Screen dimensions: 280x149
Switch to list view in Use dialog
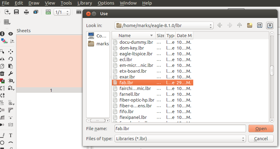pos(260,25)
